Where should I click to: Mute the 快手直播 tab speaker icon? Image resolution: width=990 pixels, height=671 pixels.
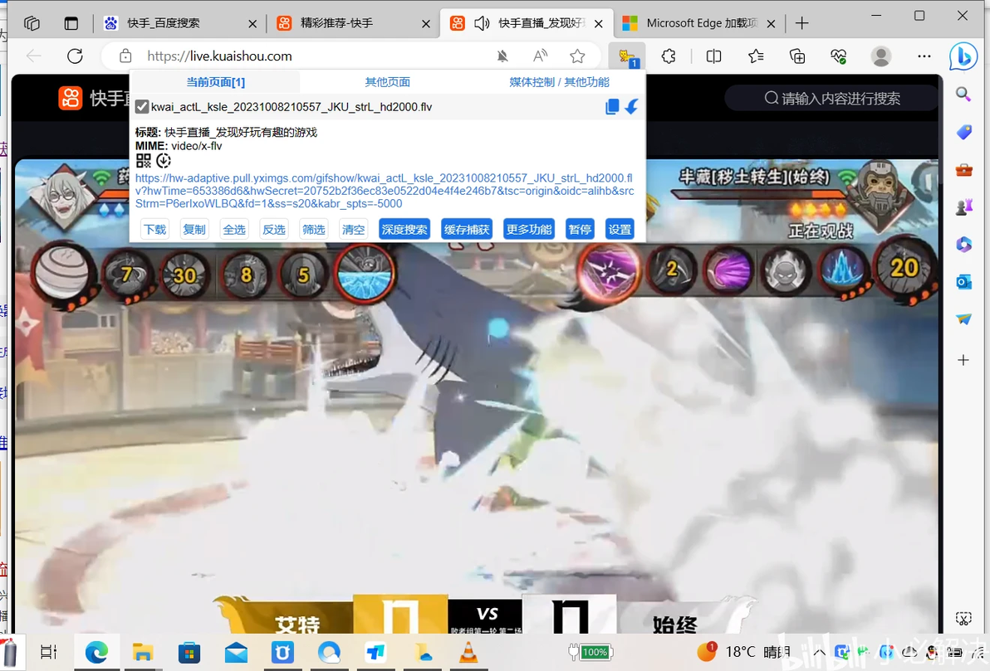pos(483,23)
